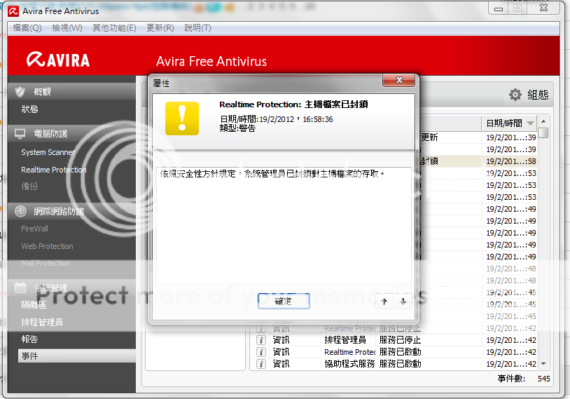
Task: Select System Scanner in sidebar
Action: 48,152
